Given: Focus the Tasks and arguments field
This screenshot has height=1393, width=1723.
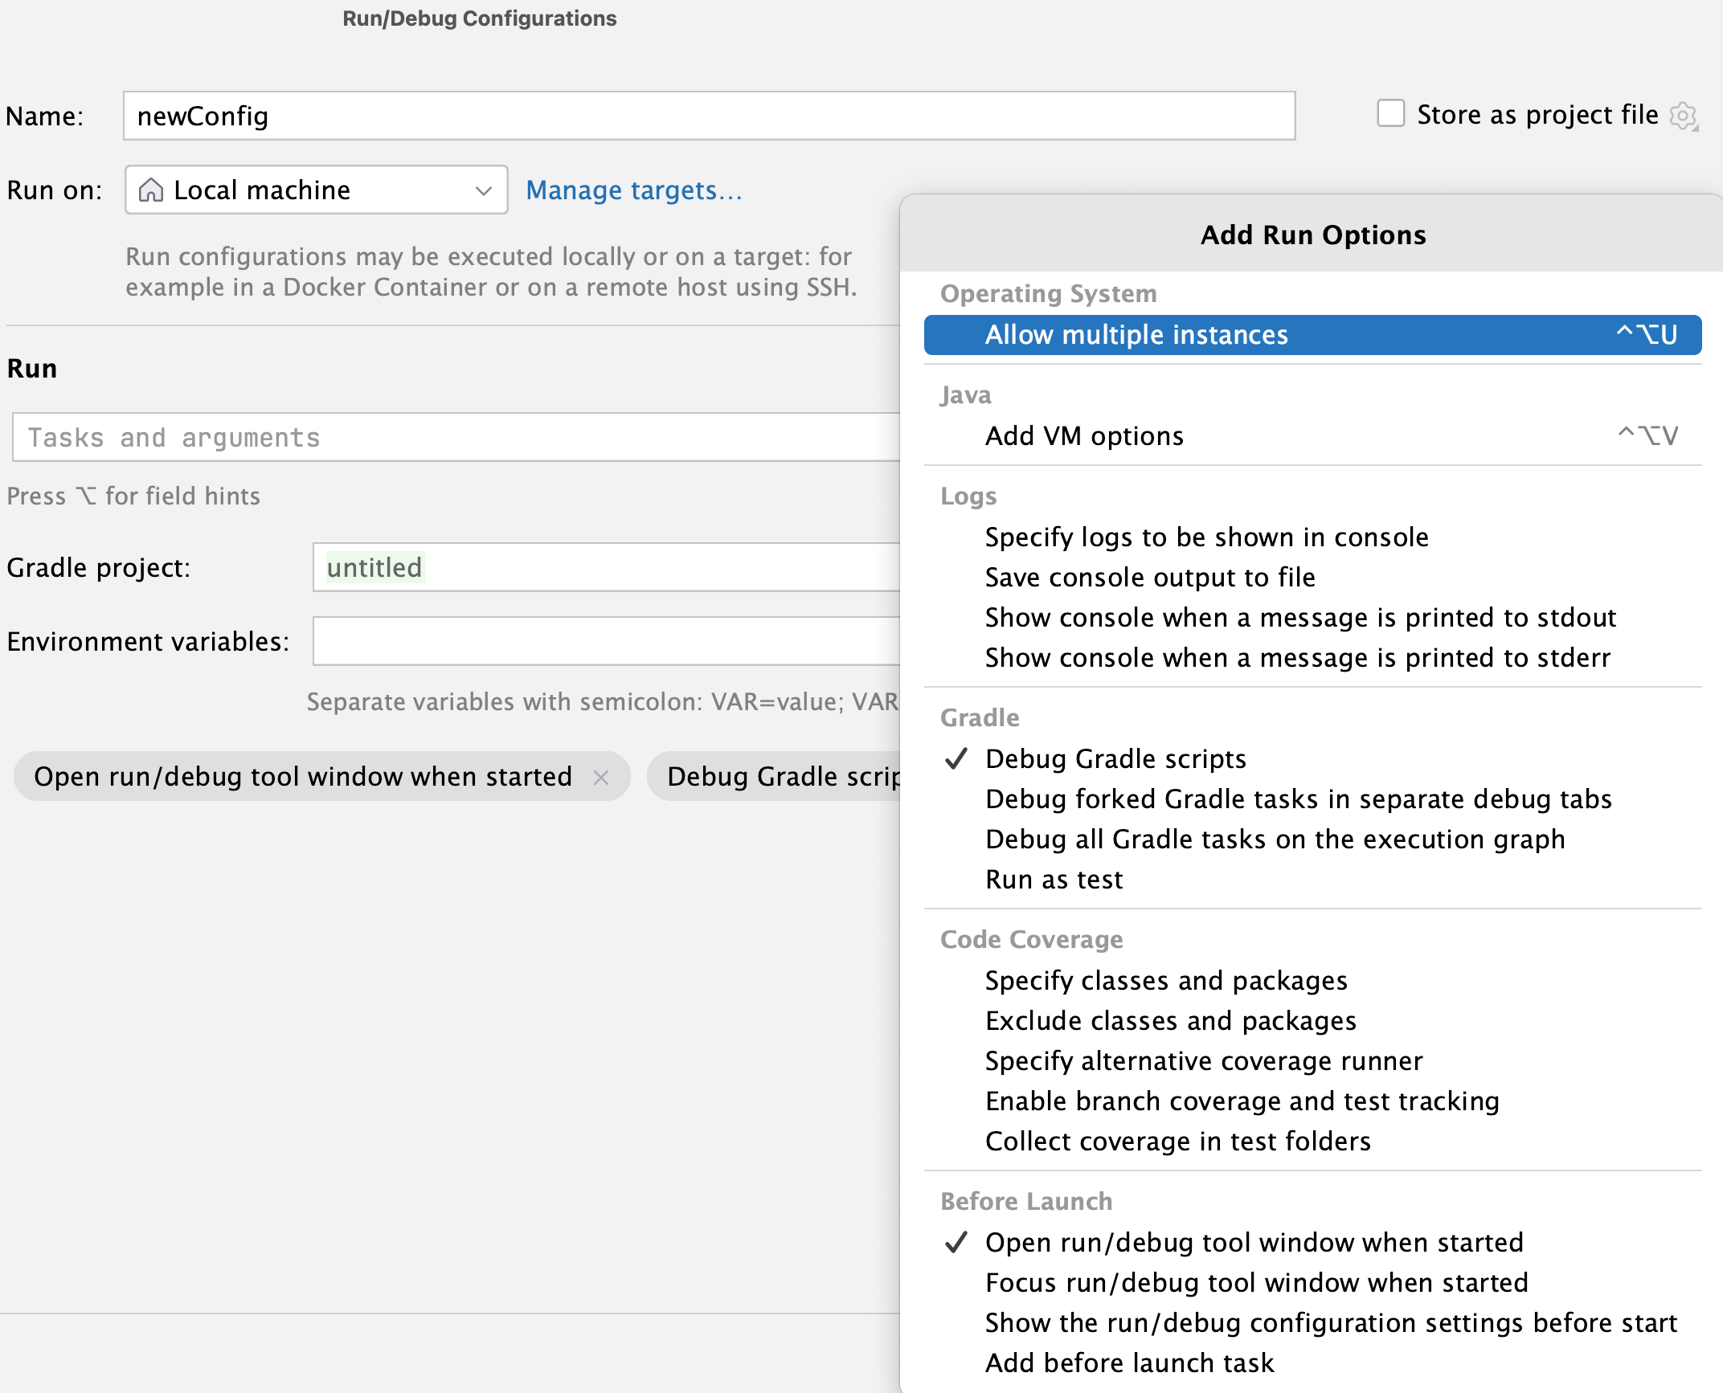Looking at the screenshot, I should click(456, 437).
